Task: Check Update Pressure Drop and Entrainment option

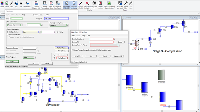Action: pos(73,50)
